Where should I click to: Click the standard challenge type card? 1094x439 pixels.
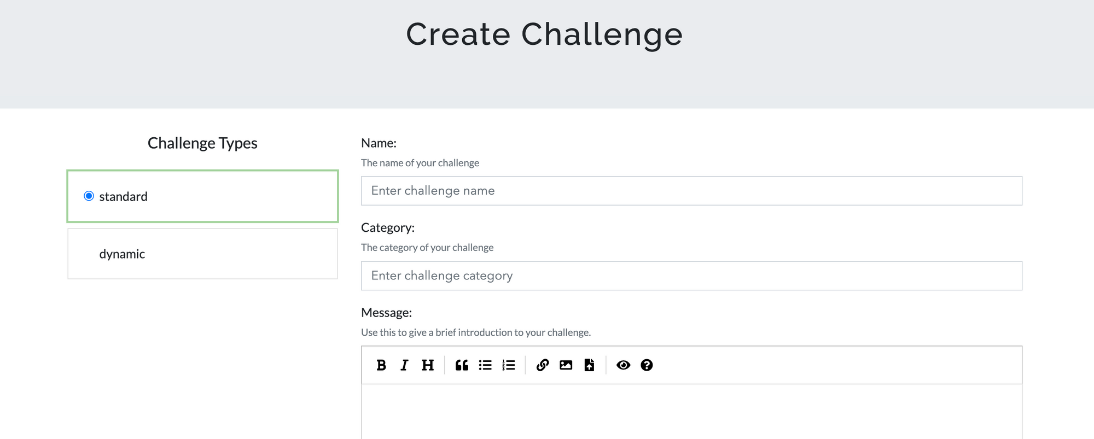tap(202, 196)
